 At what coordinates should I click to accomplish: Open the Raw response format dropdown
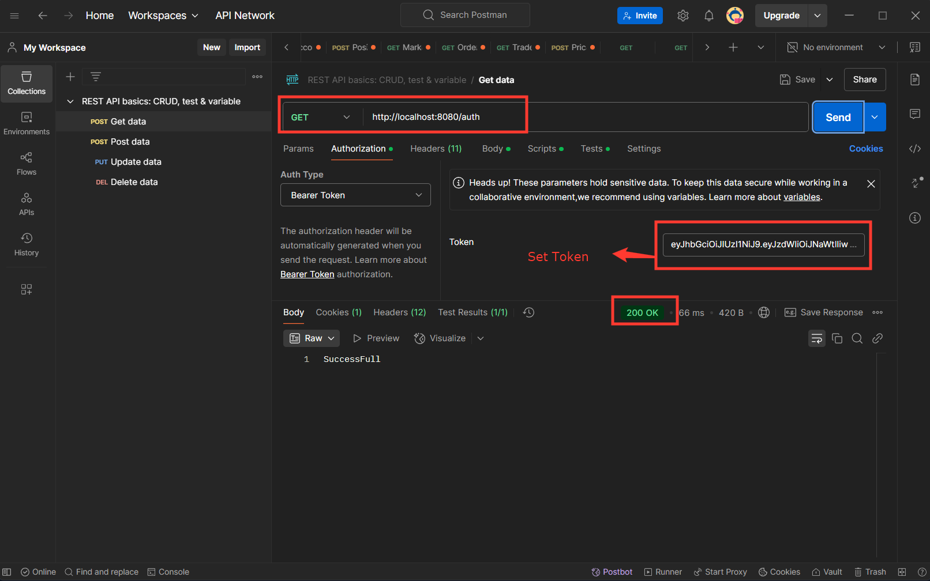(312, 338)
